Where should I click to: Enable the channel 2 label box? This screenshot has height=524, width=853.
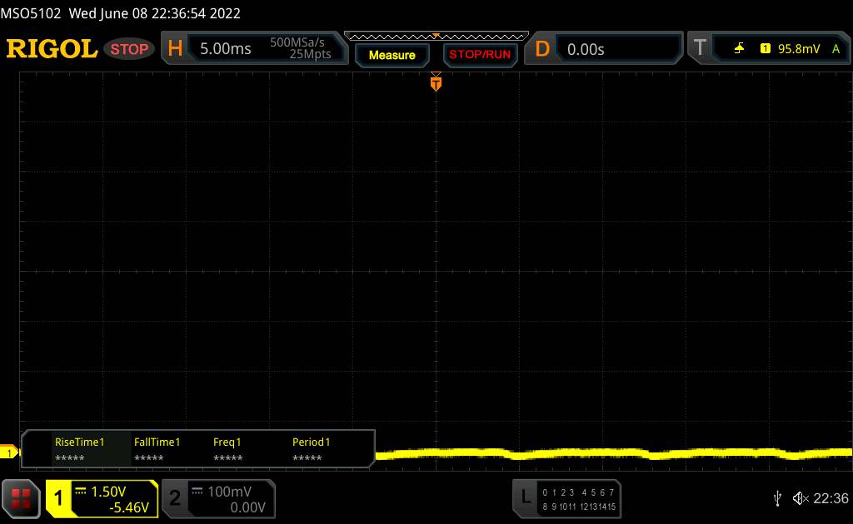(x=175, y=498)
